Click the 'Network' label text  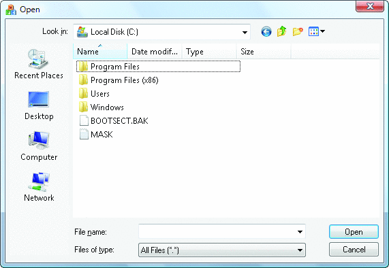pos(39,198)
